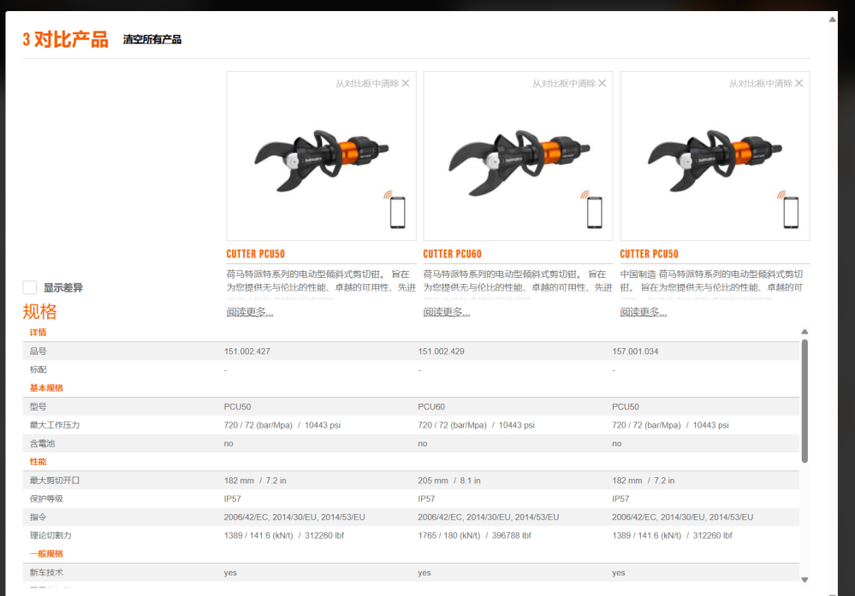Click the page scrollbar up arrow
This screenshot has width=855, height=596.
pos(833,20)
